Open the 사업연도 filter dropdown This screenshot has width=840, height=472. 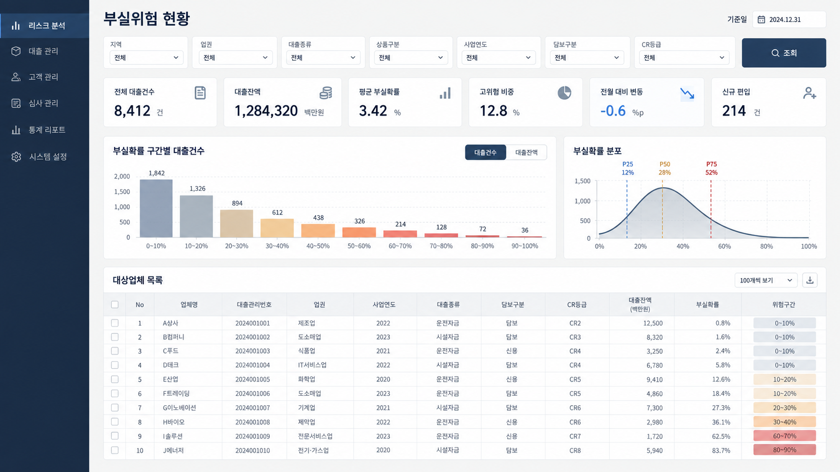498,58
